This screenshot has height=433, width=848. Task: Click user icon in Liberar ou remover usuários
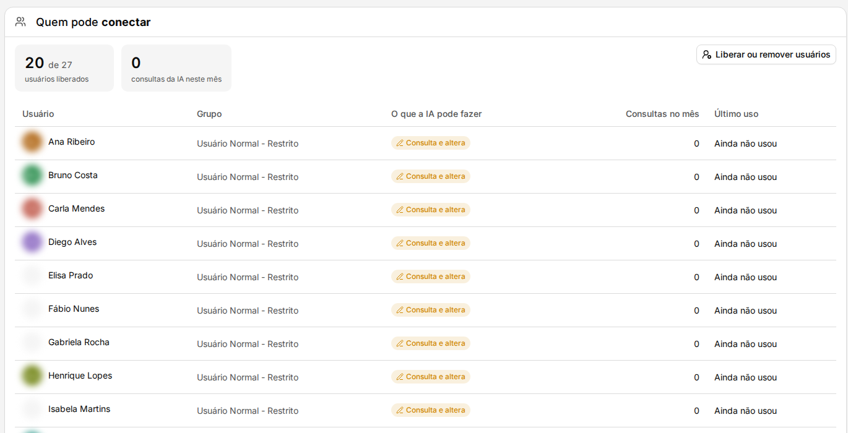pos(707,54)
